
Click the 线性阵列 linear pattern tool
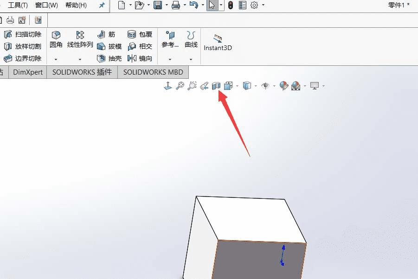80,39
